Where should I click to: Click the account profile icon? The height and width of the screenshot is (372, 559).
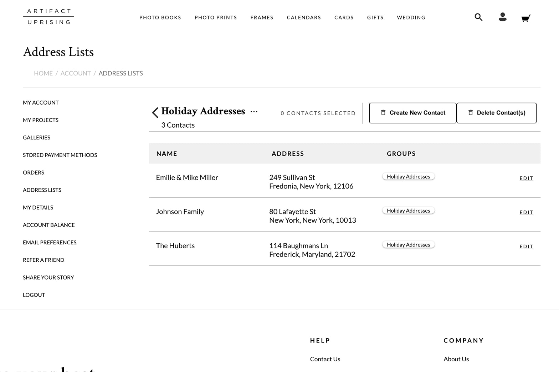502,17
